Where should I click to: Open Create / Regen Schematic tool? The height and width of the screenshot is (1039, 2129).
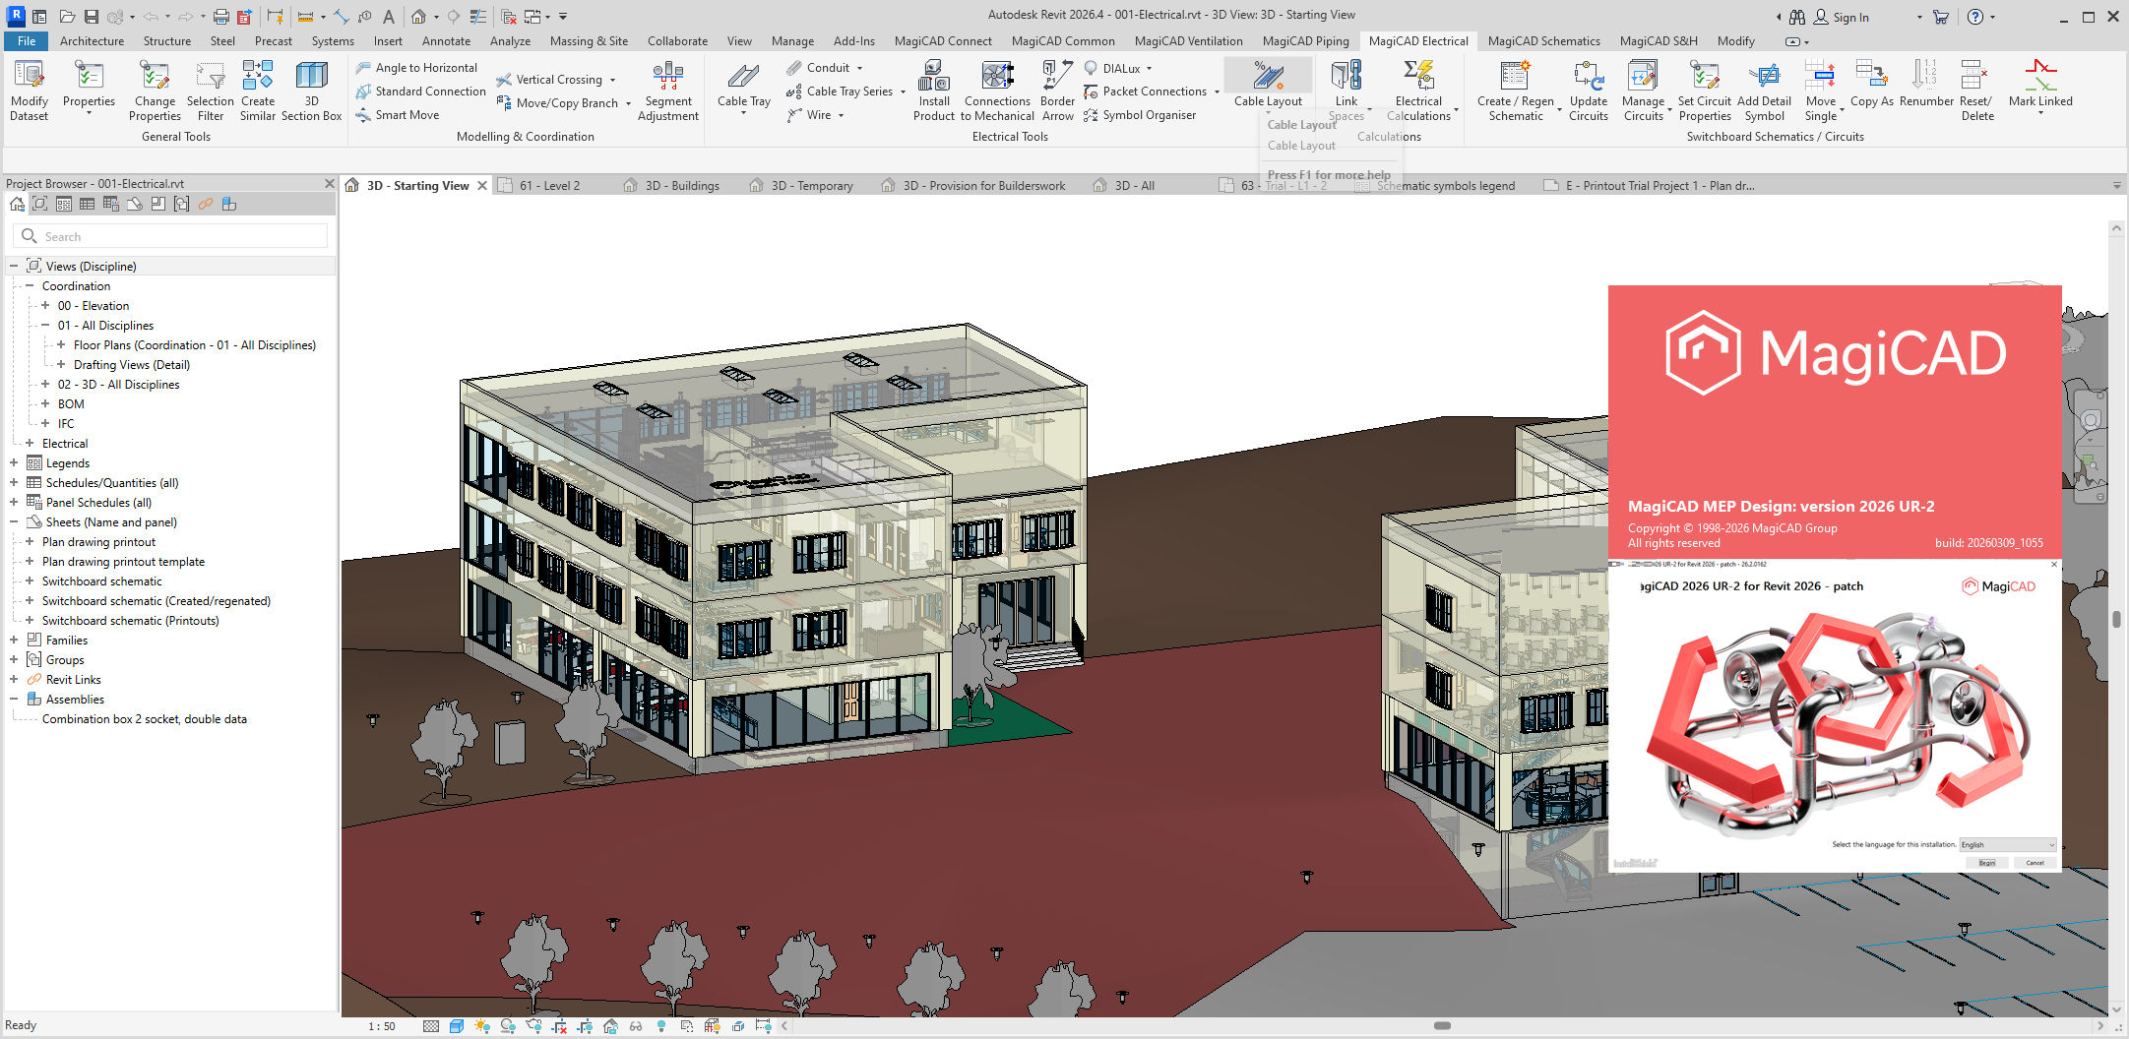1516,90
